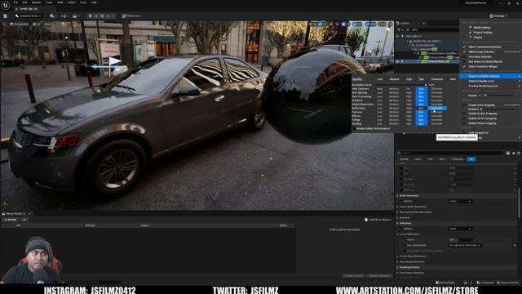Toggle Enable Planar Snapping checkbox
This screenshot has height=294, width=522.
pos(464,123)
